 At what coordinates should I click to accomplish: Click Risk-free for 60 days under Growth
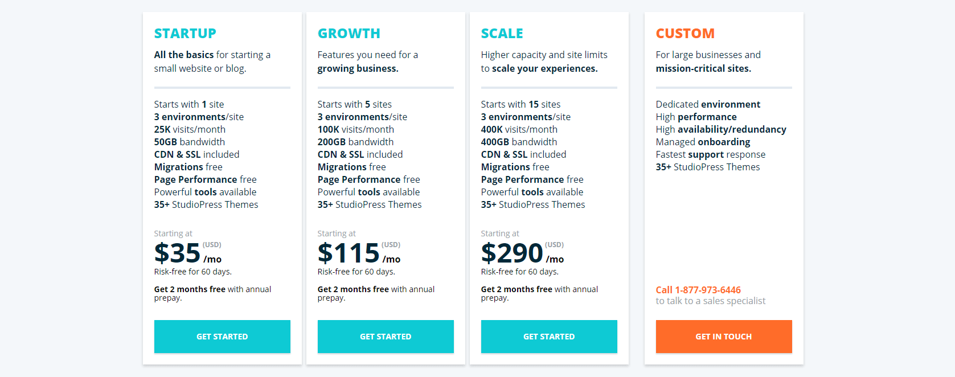pyautogui.click(x=356, y=272)
